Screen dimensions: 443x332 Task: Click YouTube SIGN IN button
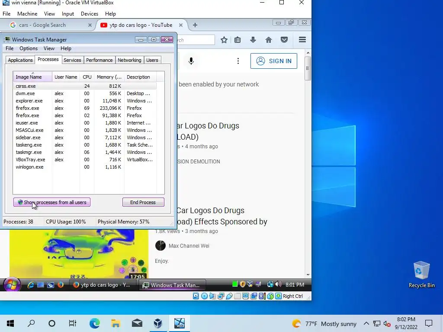point(274,61)
